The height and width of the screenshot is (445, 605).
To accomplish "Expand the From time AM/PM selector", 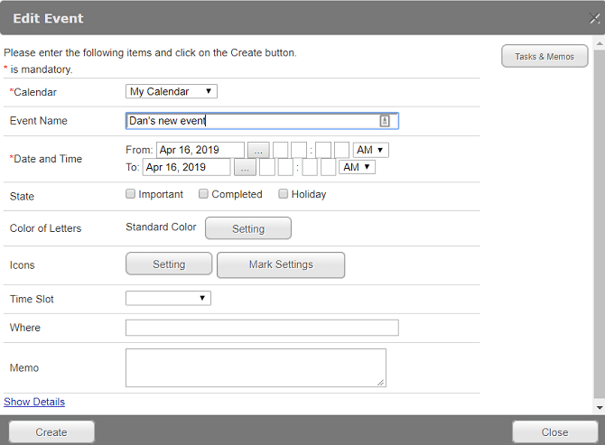I will (370, 150).
